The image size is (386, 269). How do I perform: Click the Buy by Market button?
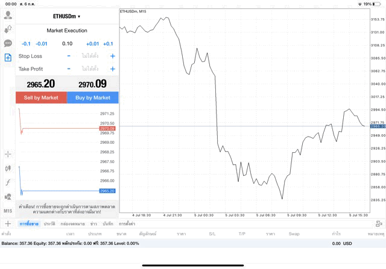[x=93, y=97]
